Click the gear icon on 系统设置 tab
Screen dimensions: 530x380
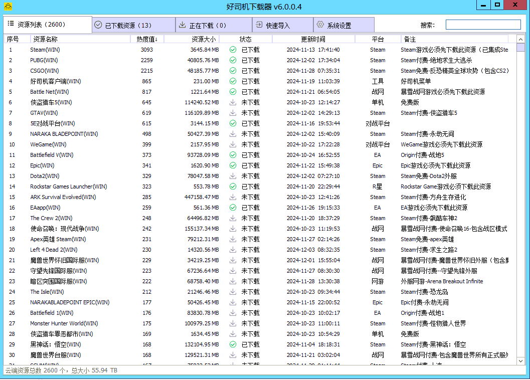[x=320, y=25]
